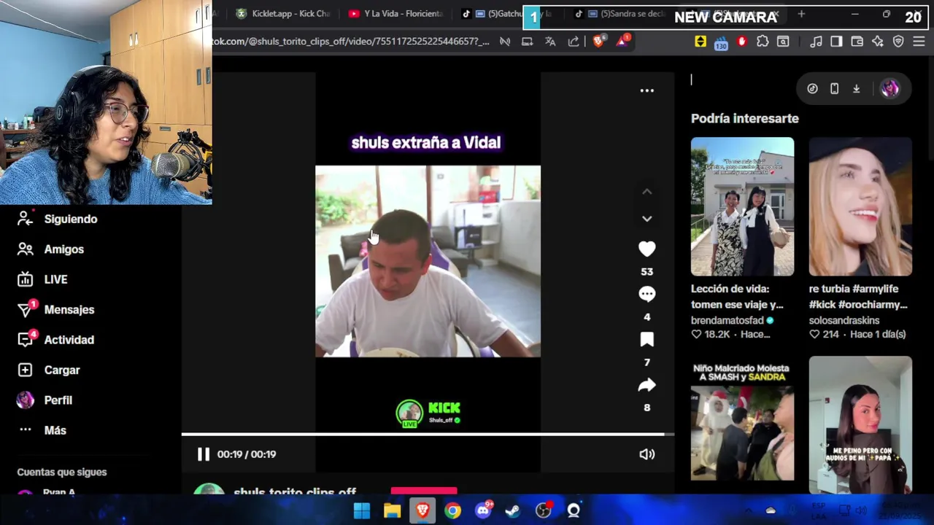This screenshot has width=934, height=525.
Task: Show hidden system tray icons chevron
Action: click(749, 511)
